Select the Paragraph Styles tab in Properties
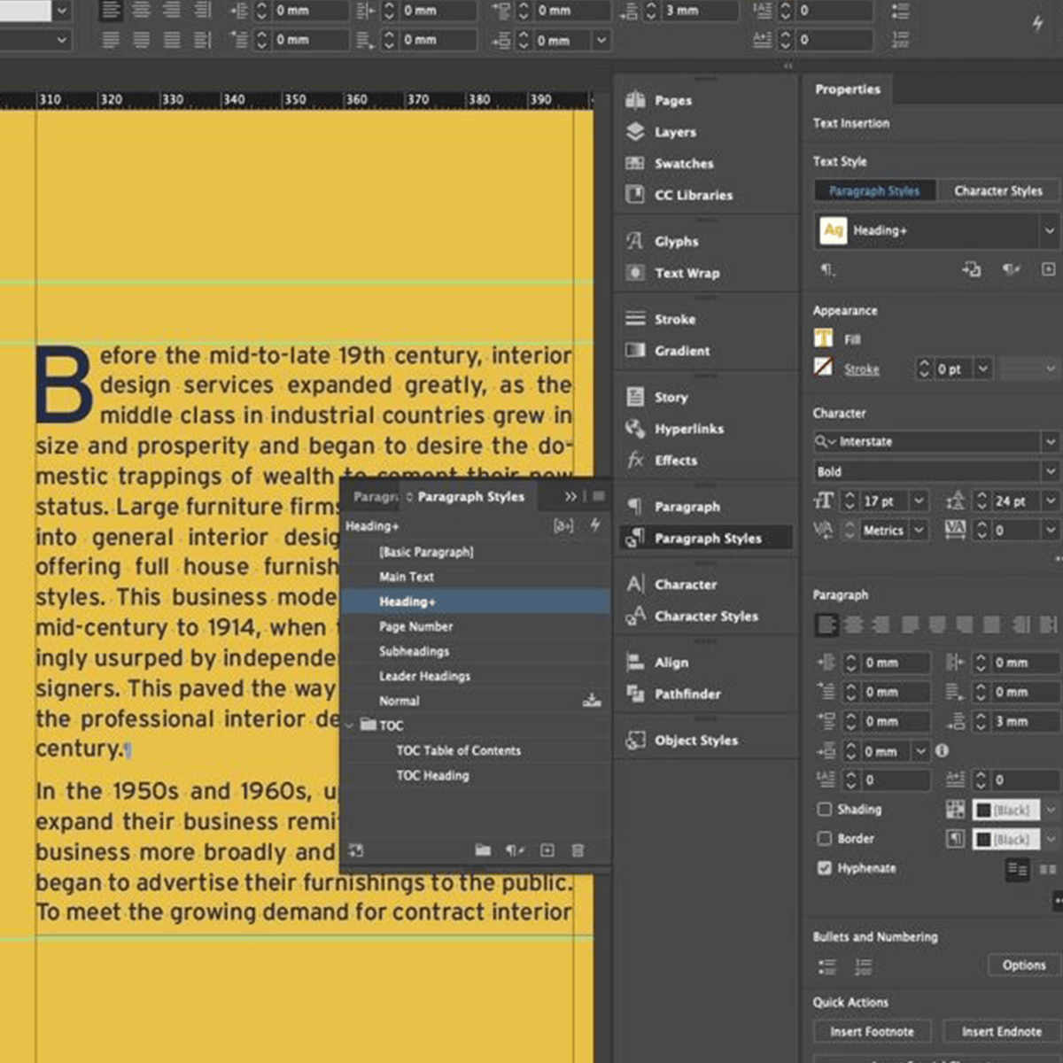Screen dimensions: 1063x1063 pyautogui.click(x=873, y=190)
